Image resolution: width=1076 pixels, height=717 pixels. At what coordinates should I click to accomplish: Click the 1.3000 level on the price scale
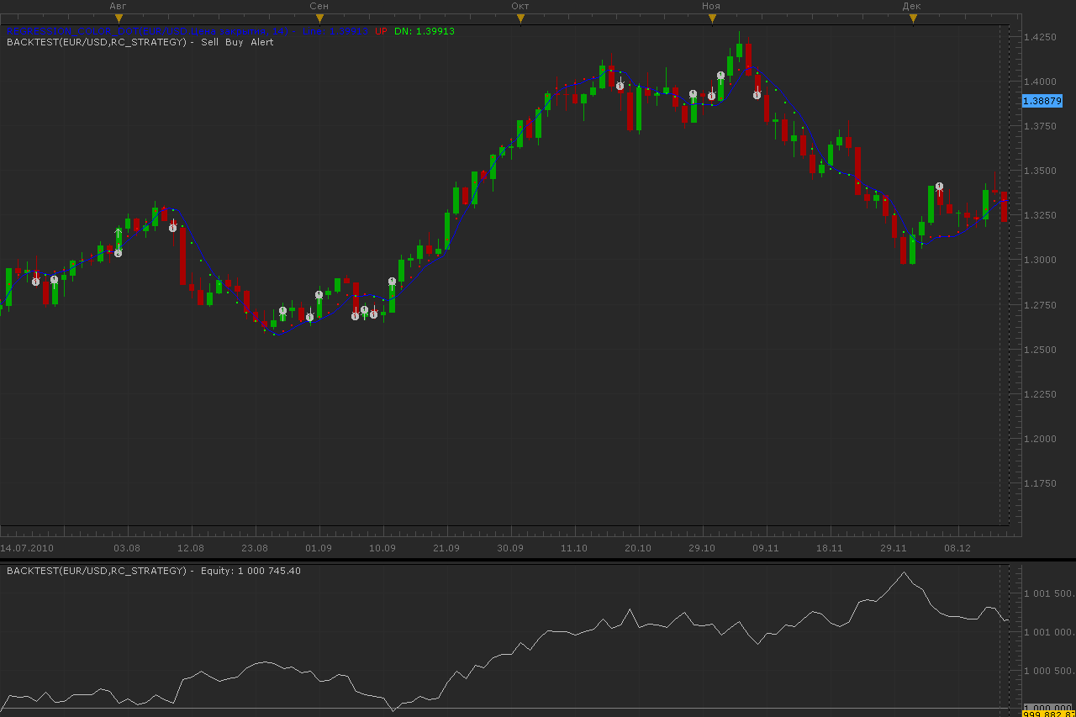(1040, 260)
